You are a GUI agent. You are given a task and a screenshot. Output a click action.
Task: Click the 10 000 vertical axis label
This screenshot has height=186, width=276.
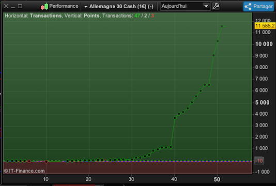[x=264, y=44]
